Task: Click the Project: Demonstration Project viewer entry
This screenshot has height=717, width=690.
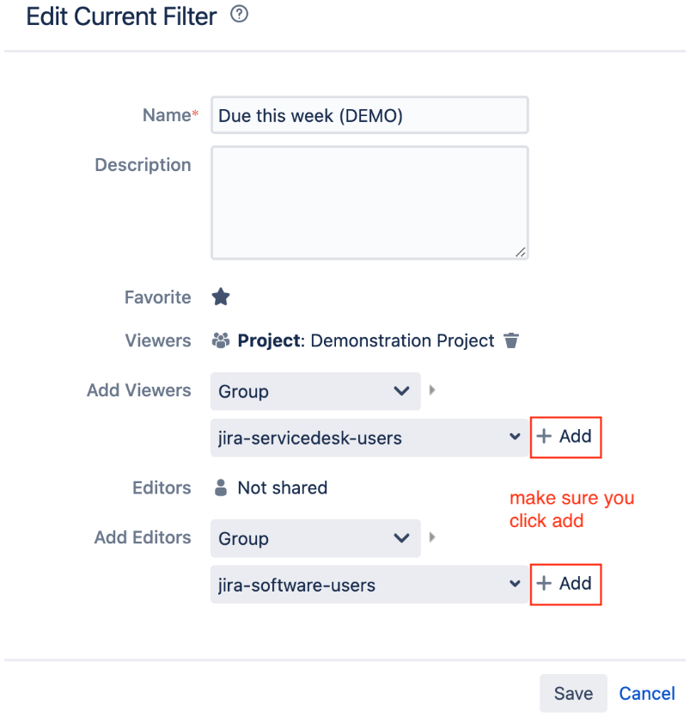Action: (365, 340)
